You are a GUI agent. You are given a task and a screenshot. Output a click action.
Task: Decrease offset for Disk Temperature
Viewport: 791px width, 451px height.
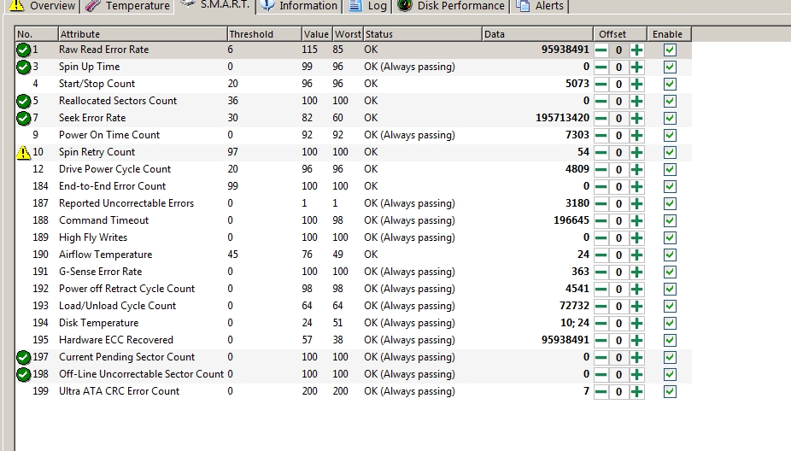tap(601, 323)
